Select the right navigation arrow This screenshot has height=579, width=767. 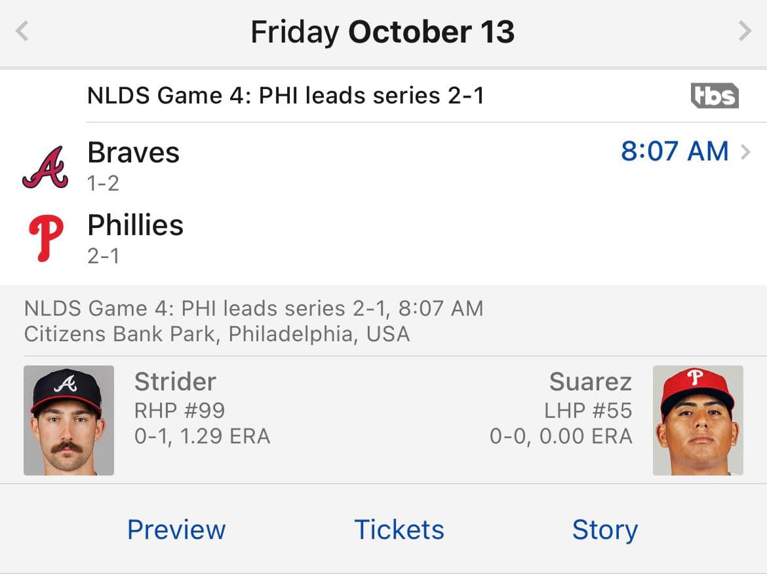click(745, 30)
